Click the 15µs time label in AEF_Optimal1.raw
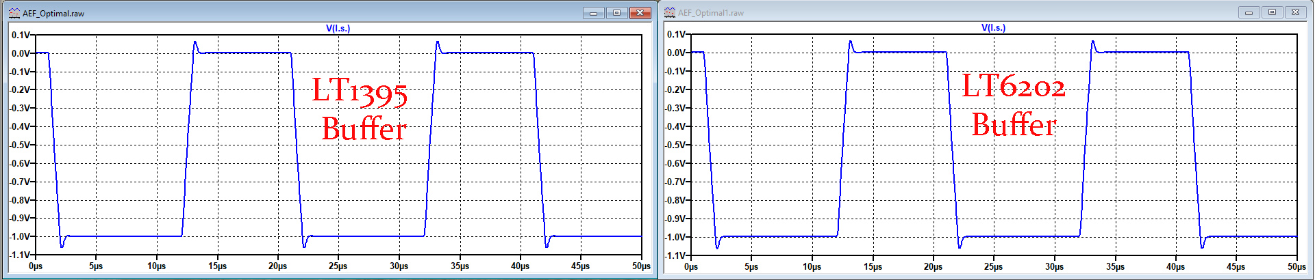Viewport: 1315px width, 280px height. 873,267
